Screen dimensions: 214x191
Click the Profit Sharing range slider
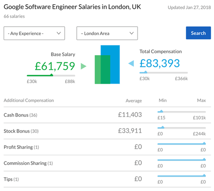tap(182, 144)
